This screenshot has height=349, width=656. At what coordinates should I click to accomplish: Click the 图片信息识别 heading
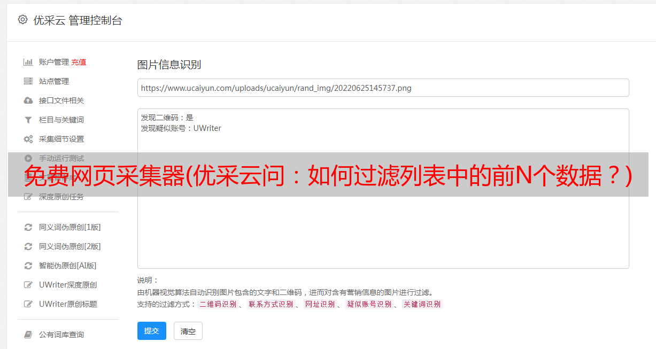pyautogui.click(x=169, y=65)
